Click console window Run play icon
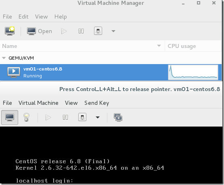This screenshot has height=185, width=224. [x=48, y=118]
